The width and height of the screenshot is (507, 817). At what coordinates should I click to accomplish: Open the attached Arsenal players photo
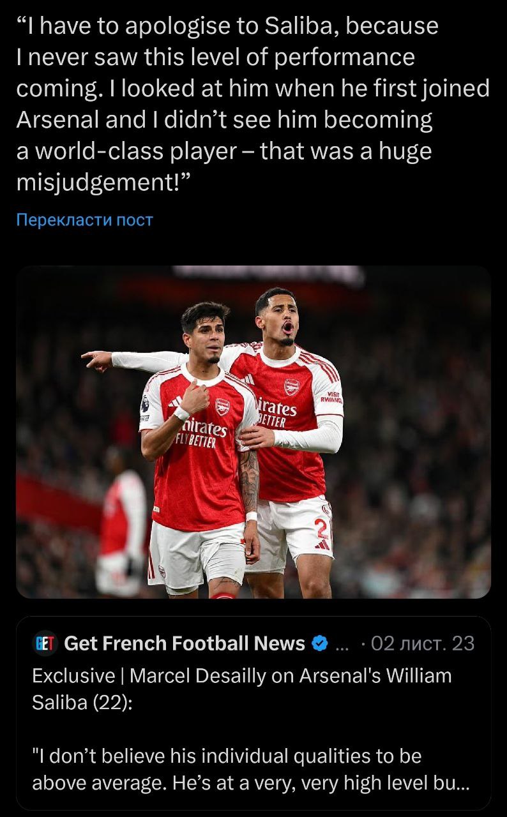coord(253,431)
